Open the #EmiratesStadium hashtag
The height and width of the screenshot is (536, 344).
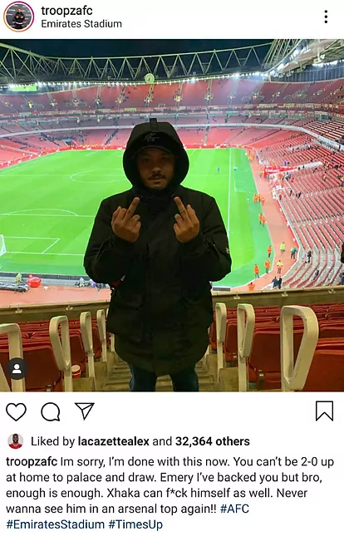[56, 524]
